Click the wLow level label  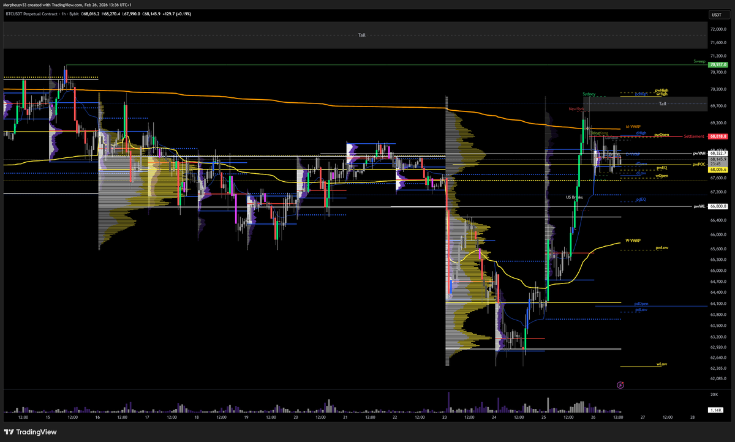point(661,364)
